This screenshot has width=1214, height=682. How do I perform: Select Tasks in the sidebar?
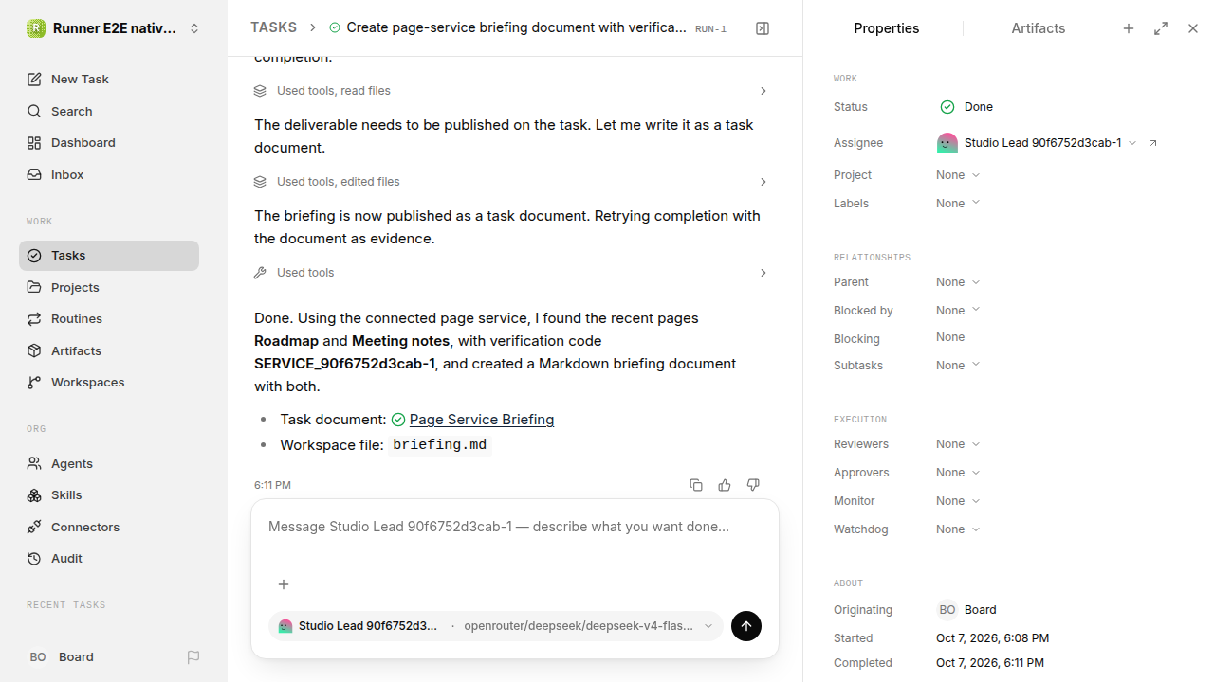point(109,256)
